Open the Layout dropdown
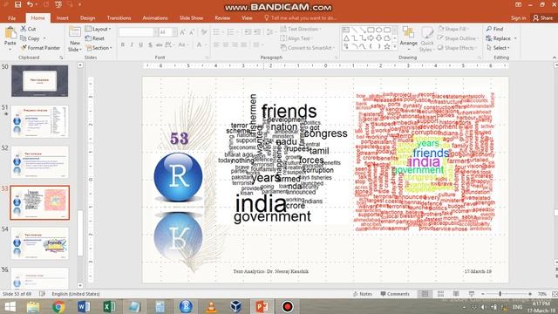 click(x=99, y=29)
